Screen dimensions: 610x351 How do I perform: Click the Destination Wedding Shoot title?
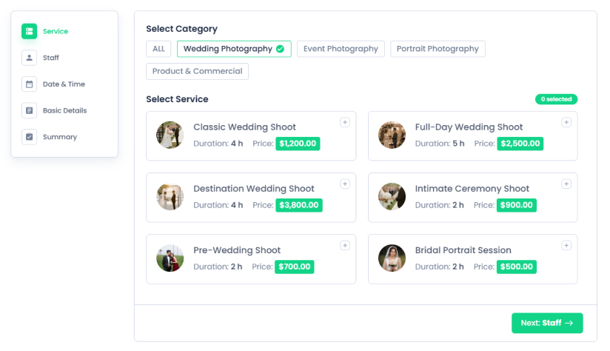click(x=254, y=189)
